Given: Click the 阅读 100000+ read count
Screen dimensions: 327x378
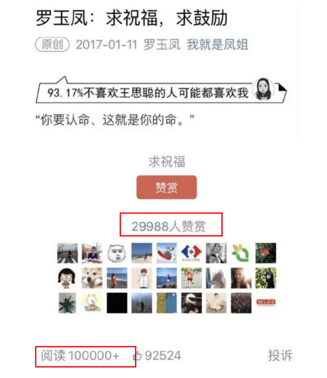Looking at the screenshot, I should pos(80,356).
